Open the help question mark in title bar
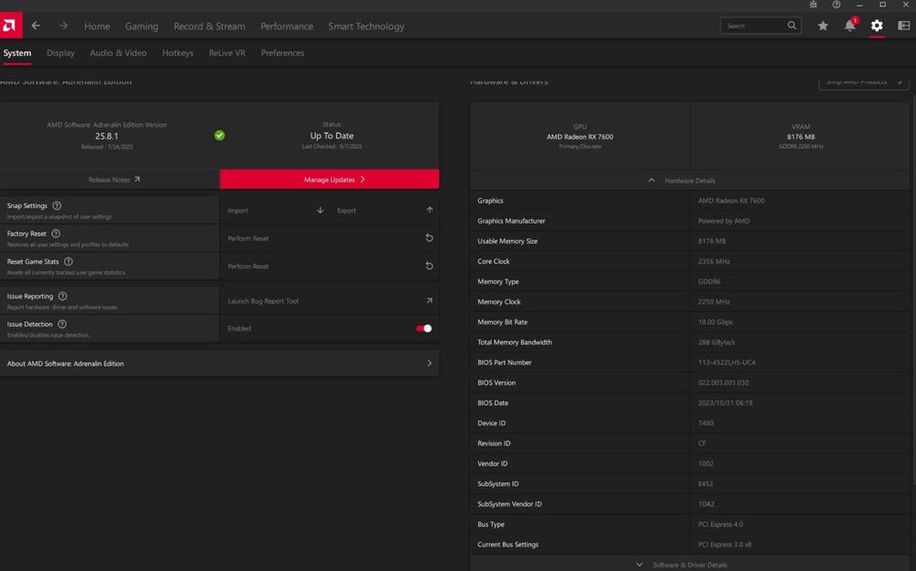The width and height of the screenshot is (916, 571). tap(836, 5)
